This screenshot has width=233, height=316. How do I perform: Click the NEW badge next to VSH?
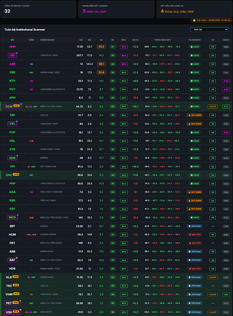click(x=16, y=312)
